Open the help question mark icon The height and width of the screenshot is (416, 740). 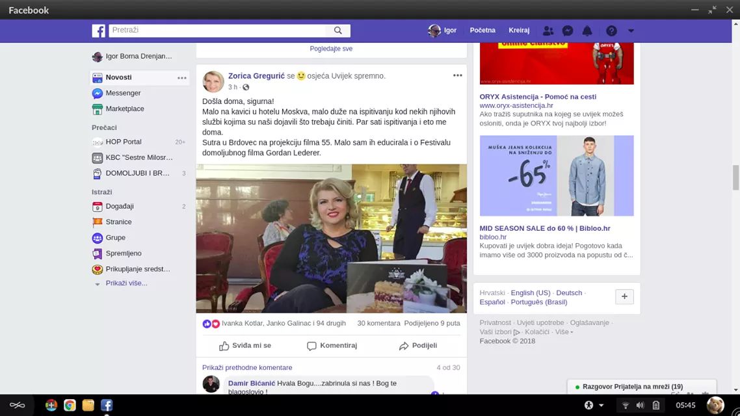[611, 31]
